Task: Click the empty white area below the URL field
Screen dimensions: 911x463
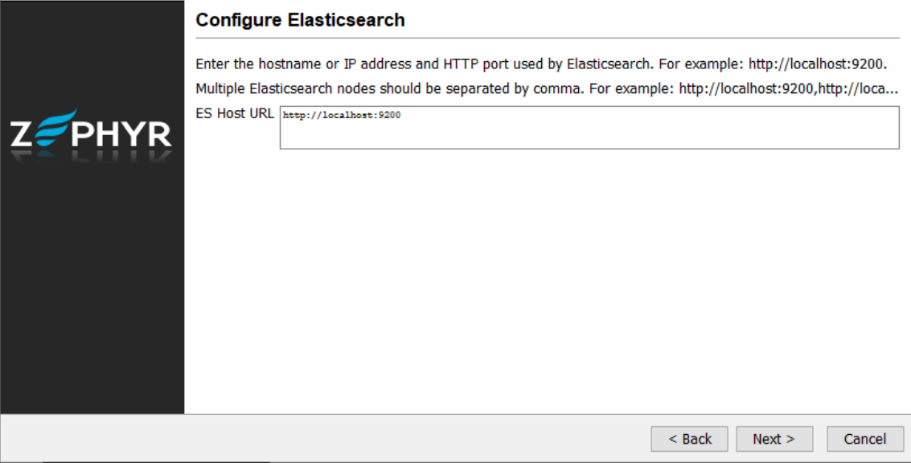Action: tap(547, 281)
